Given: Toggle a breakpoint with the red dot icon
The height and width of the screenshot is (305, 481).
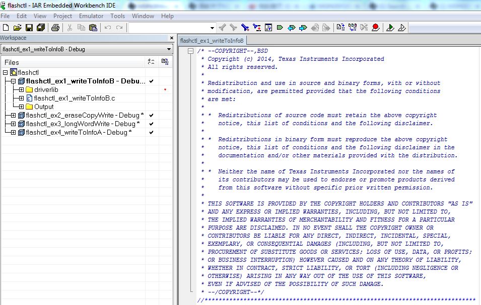Looking at the screenshot, I should [x=375, y=28].
